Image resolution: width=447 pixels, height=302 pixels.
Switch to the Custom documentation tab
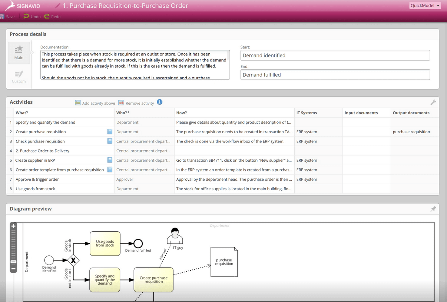19,77
